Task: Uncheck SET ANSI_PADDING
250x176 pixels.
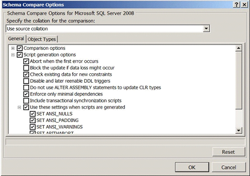Action: 32,120
